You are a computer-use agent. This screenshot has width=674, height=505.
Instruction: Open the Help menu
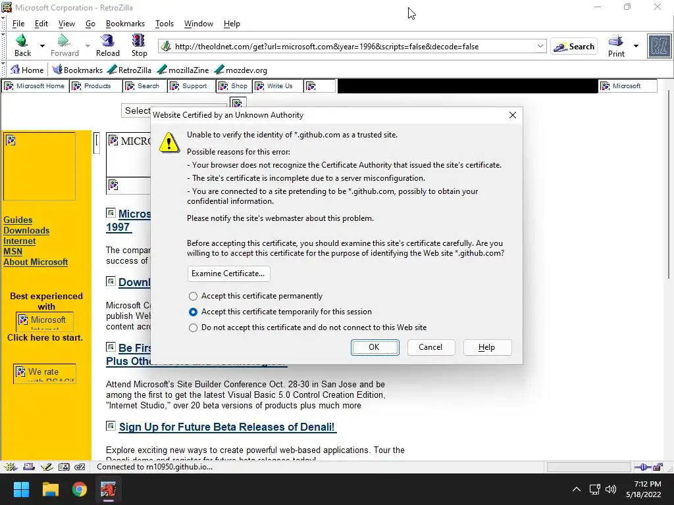tap(232, 24)
